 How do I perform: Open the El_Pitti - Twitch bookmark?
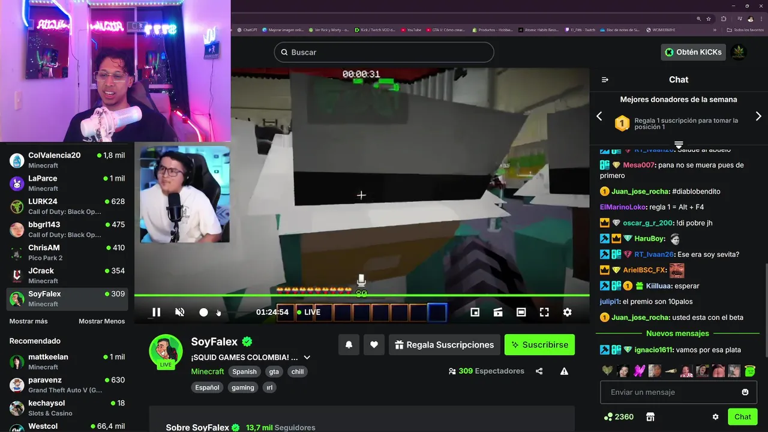(580, 29)
